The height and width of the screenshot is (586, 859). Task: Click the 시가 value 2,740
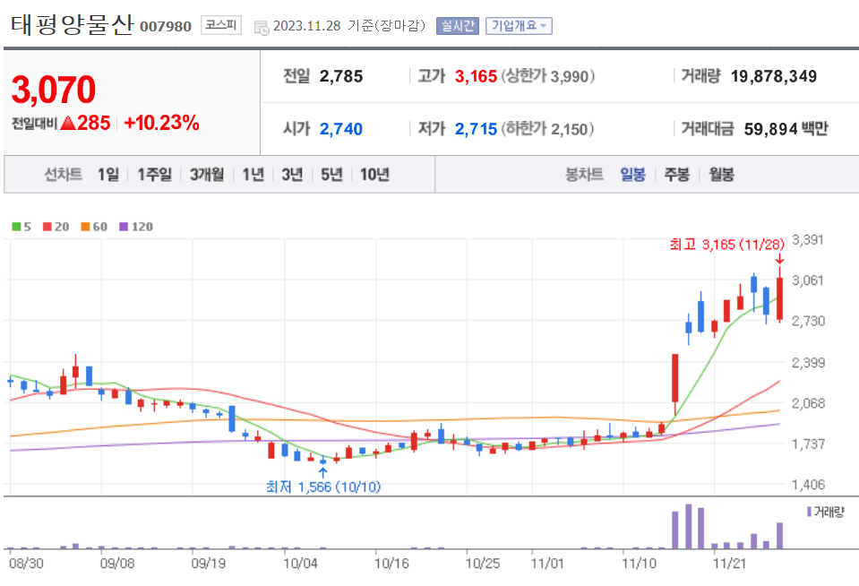340,129
